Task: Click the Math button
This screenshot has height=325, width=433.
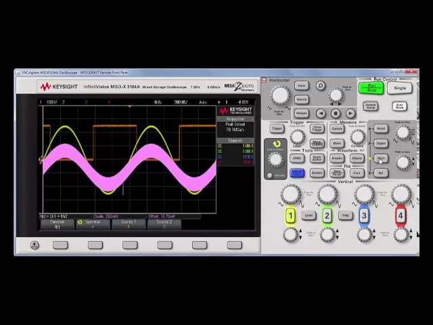Action: coord(381,158)
